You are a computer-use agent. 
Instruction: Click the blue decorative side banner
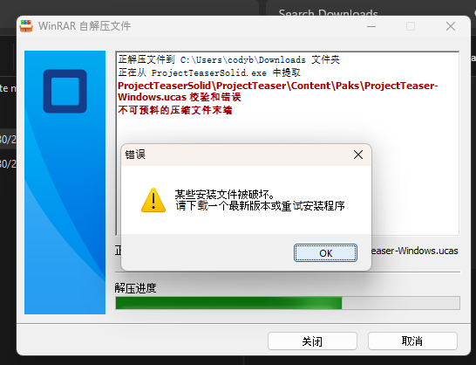click(x=65, y=182)
